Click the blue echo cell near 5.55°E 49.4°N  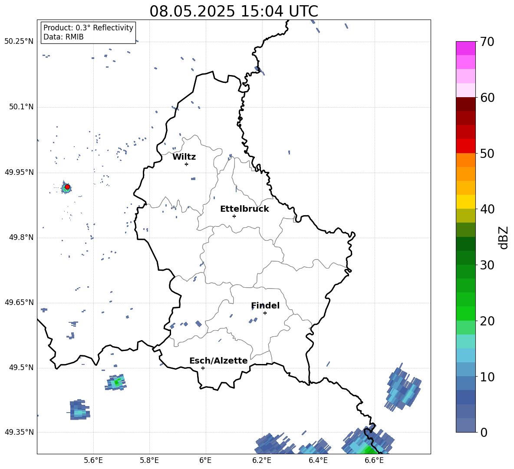pyautogui.click(x=79, y=410)
